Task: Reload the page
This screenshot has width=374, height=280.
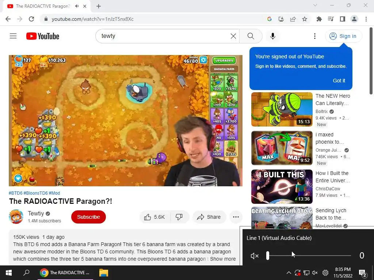Action: 31,19
